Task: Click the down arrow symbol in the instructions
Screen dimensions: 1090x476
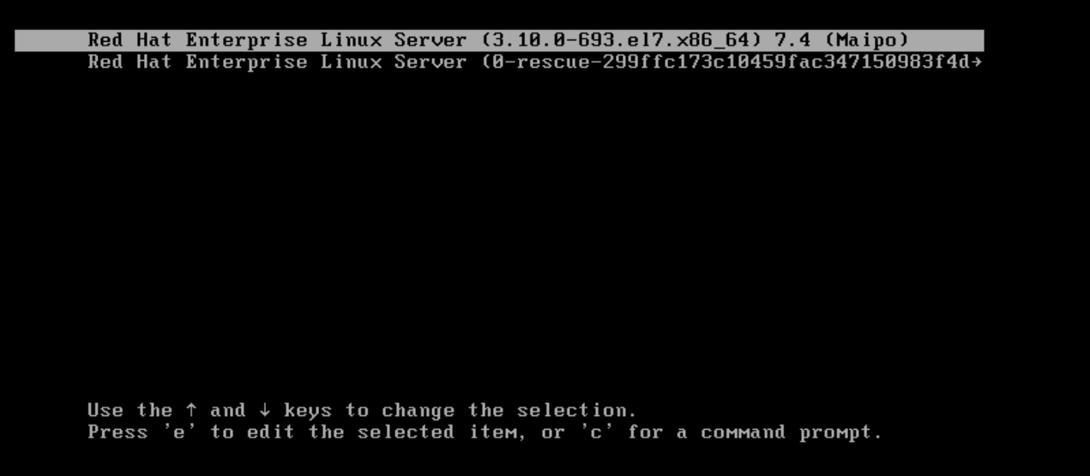Action: [x=265, y=411]
